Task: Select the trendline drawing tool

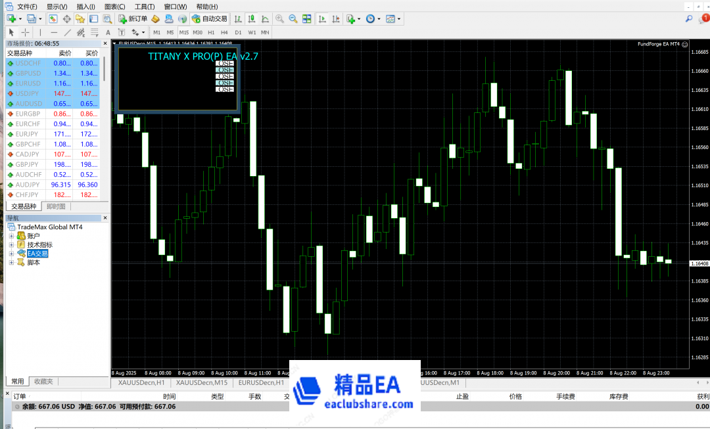Action: coord(68,32)
